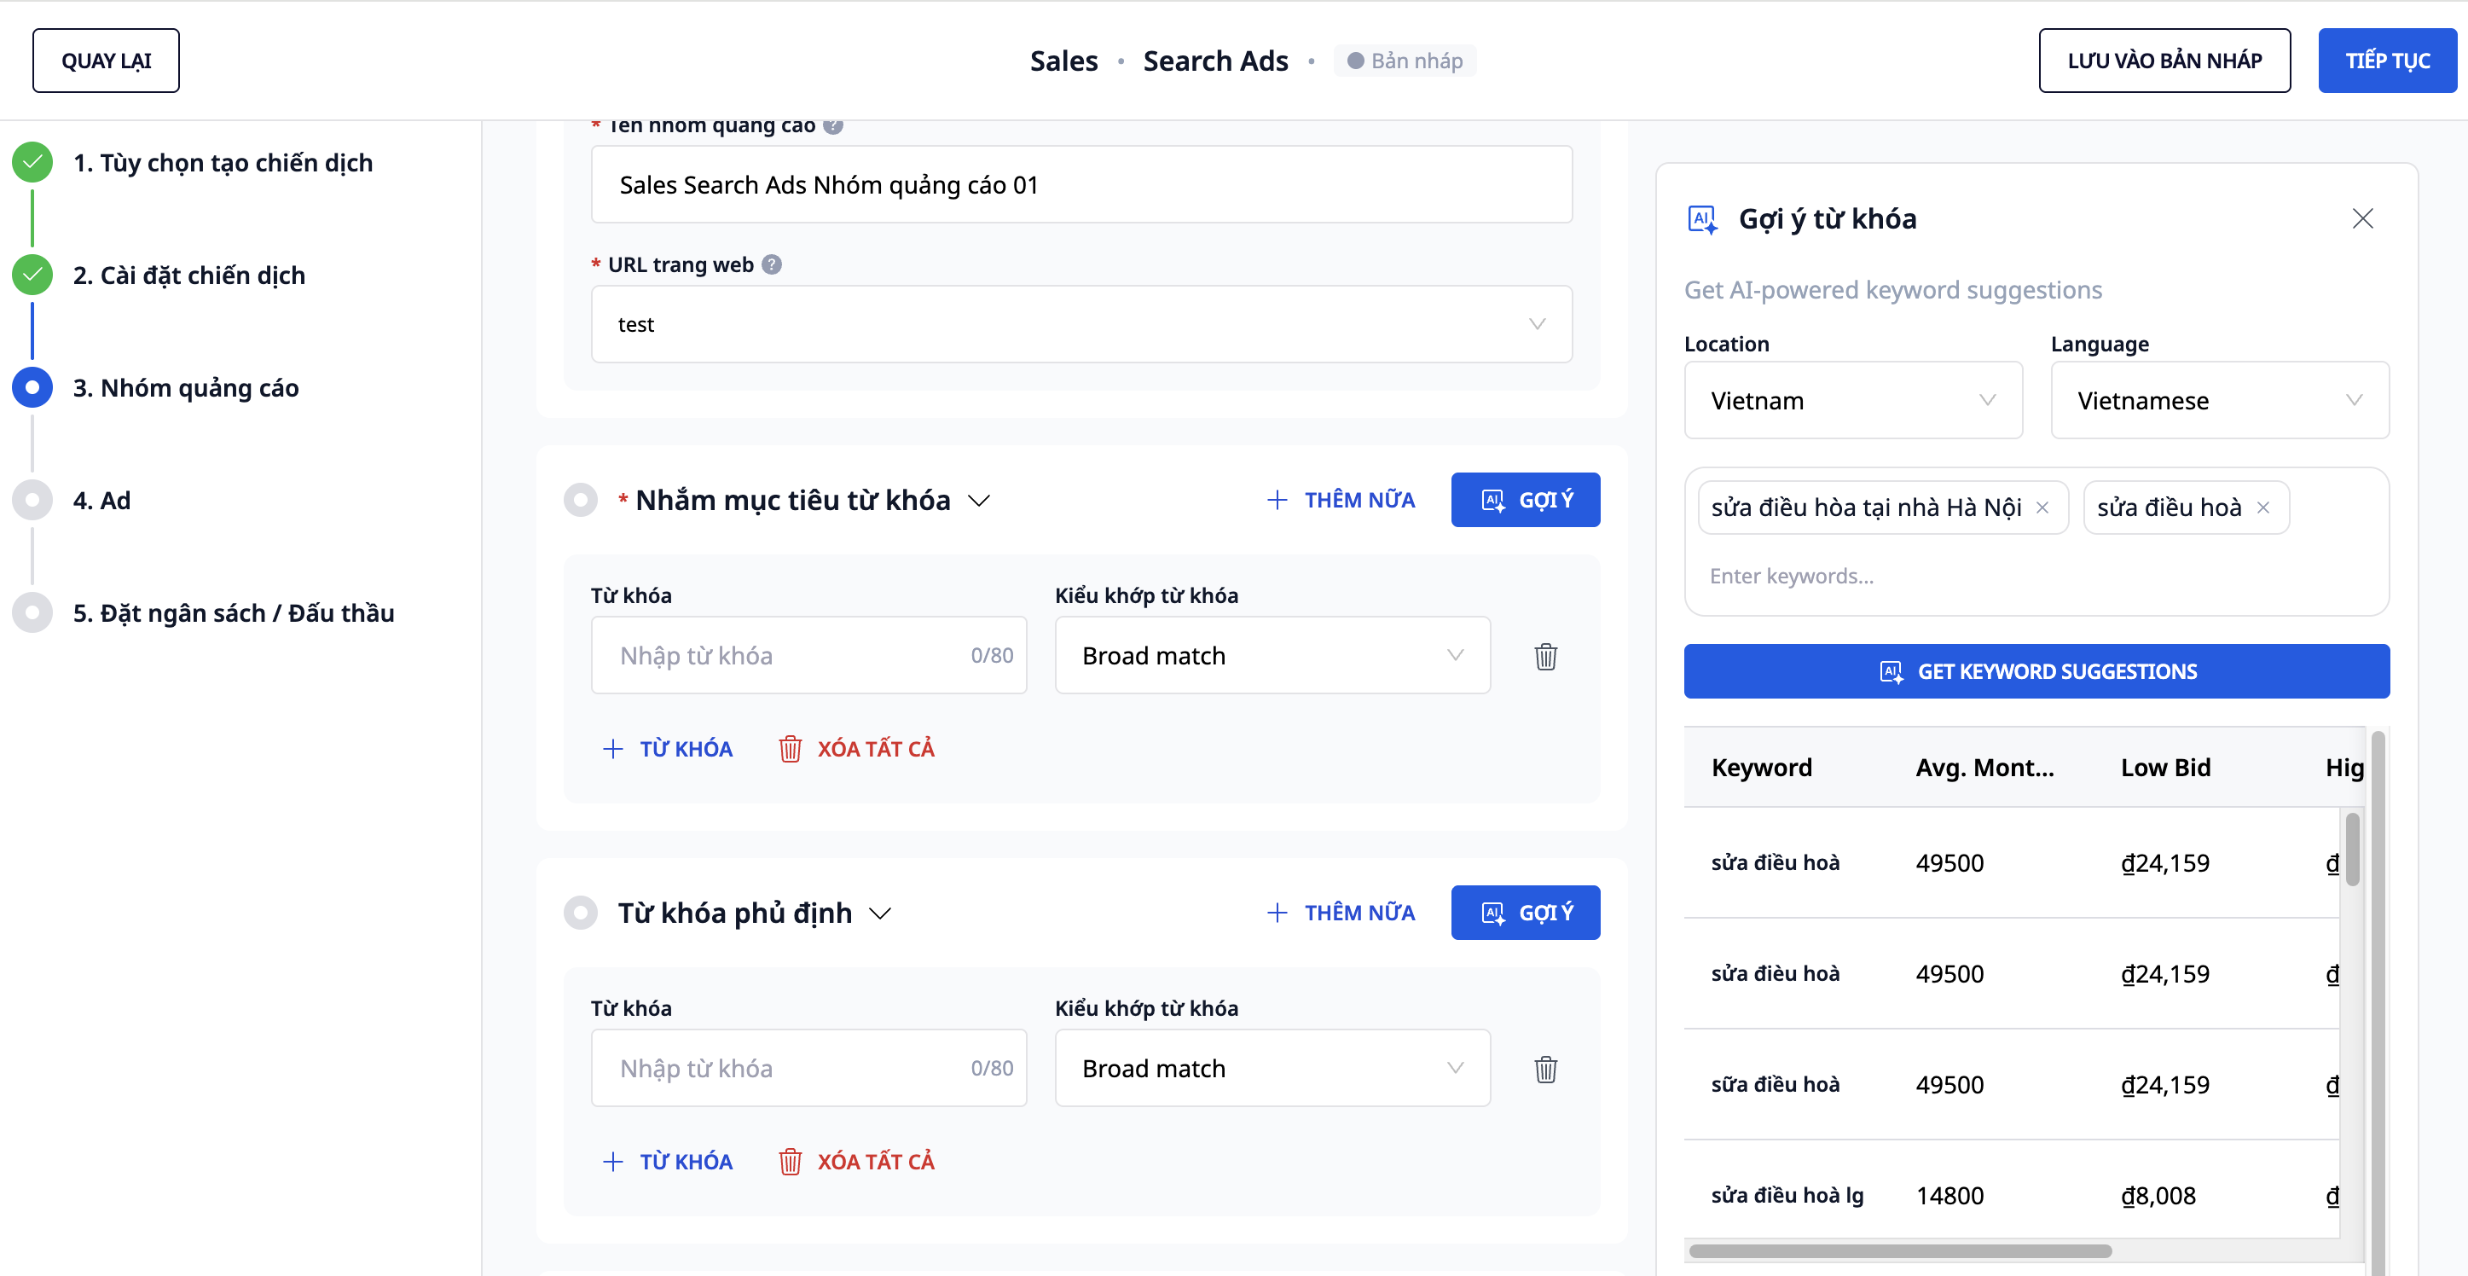The width and height of the screenshot is (2468, 1276).
Task: Delete the keyword targeting row with trash icon
Action: coord(1544,656)
